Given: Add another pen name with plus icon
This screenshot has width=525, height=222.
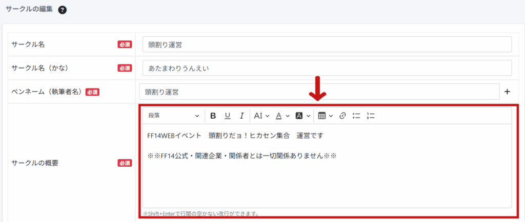Looking at the screenshot, I should tap(508, 92).
